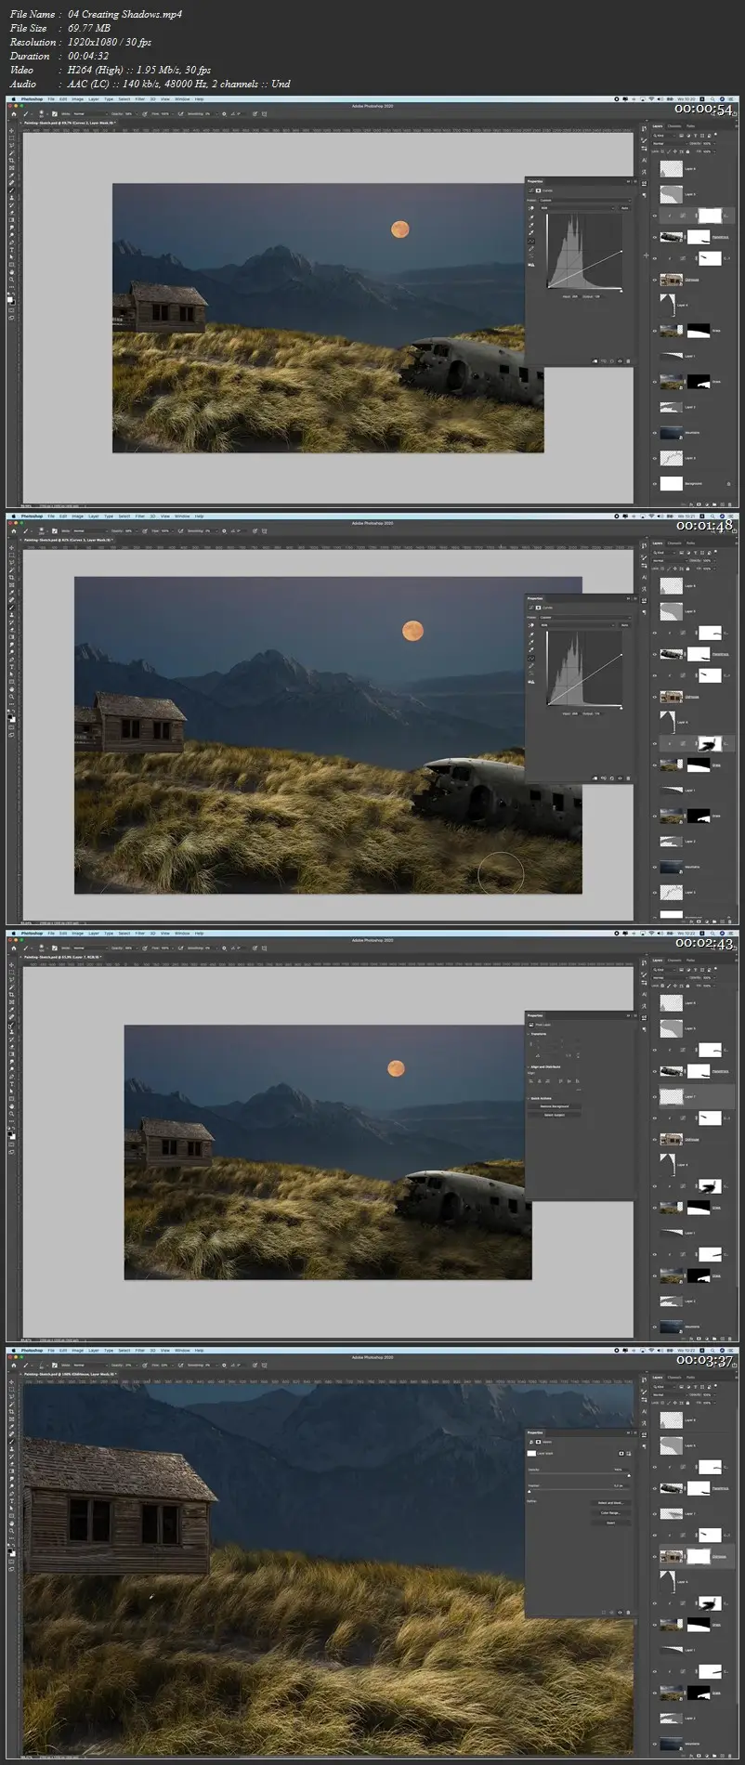The height and width of the screenshot is (1765, 745).
Task: Hide Farmhouse layer eye in 00:03:37 Layers panel
Action: pos(655,1557)
